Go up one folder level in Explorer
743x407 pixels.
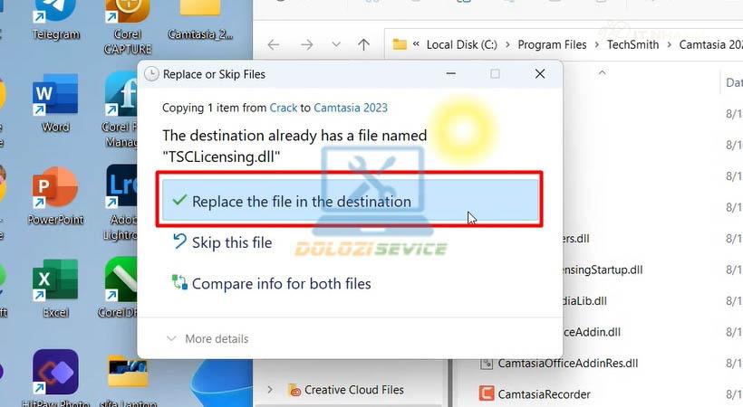pos(363,44)
